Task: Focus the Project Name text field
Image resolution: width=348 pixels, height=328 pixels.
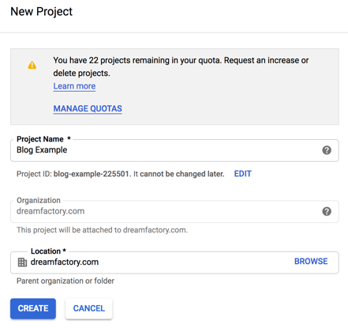Action: 174,150
